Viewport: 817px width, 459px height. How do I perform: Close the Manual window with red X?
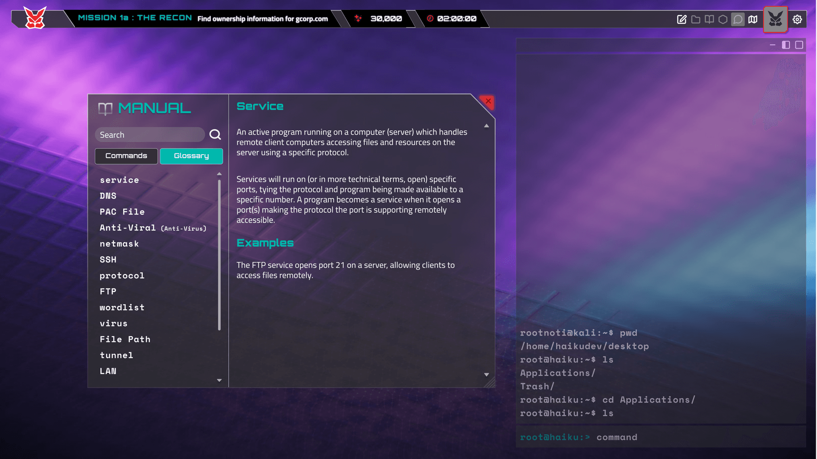488,101
